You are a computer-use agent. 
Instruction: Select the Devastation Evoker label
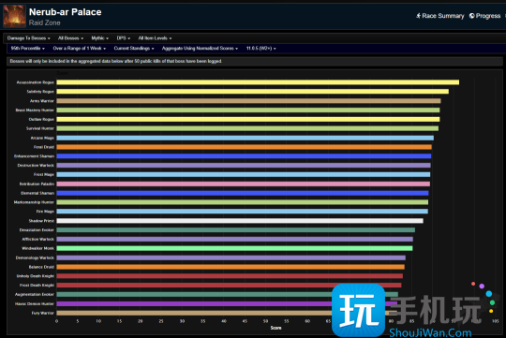pyautogui.click(x=37, y=230)
